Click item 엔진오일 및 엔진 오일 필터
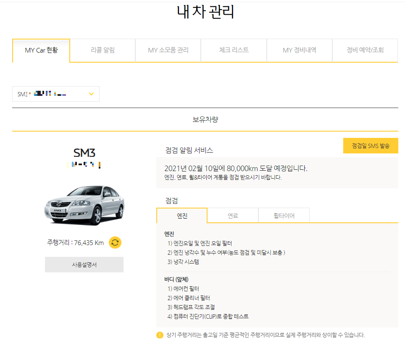Viewport: 405px width, 343px height. [200, 243]
